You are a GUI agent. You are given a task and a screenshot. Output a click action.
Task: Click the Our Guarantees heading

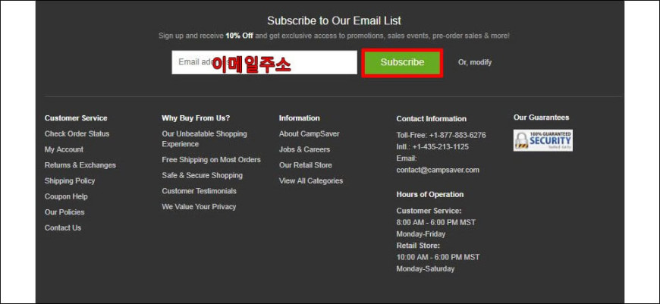click(542, 118)
